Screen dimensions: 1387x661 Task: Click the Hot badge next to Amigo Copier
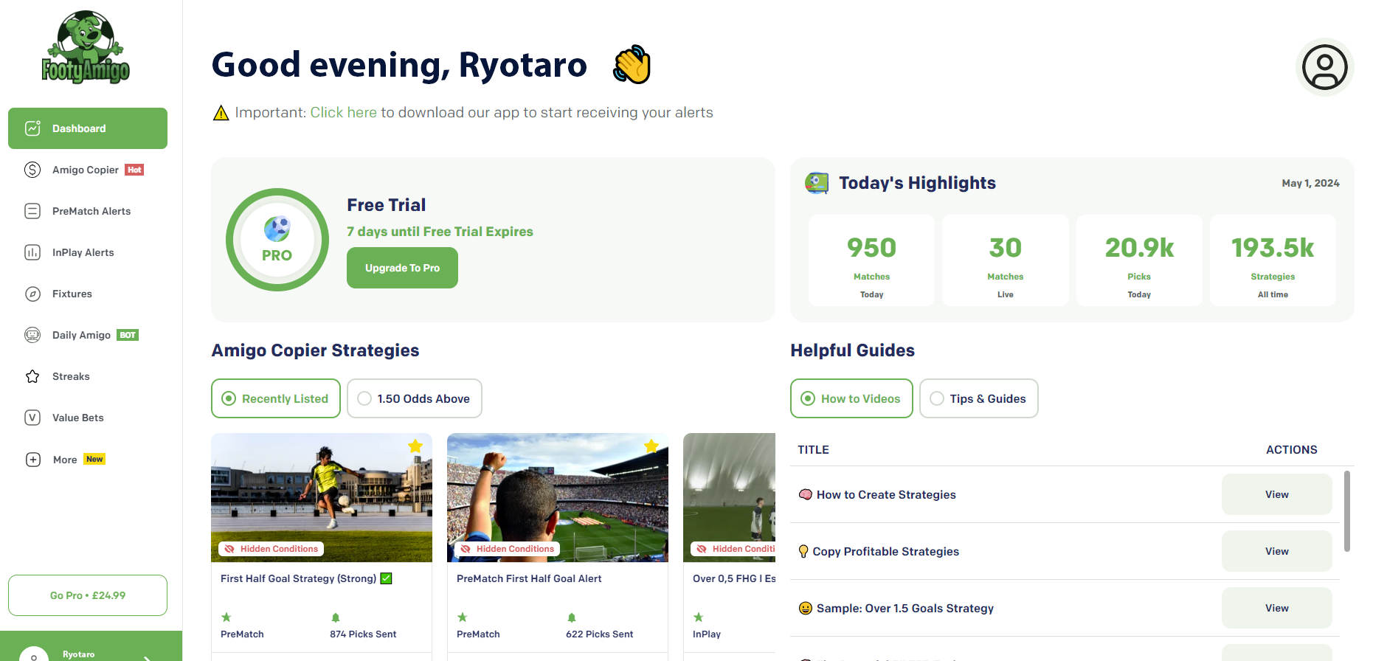[134, 170]
